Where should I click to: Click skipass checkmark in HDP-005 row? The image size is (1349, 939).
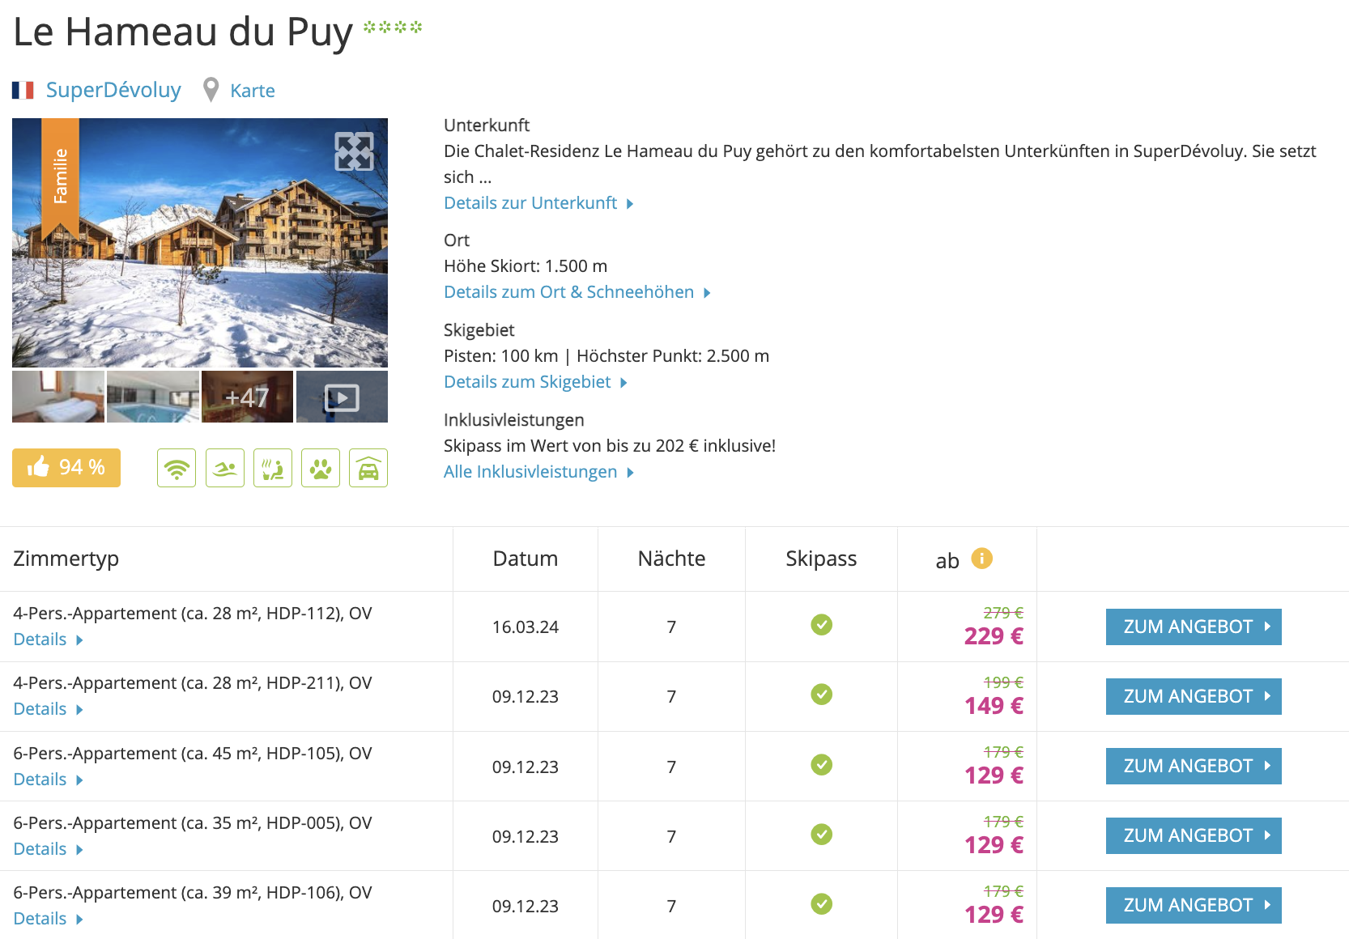tap(822, 835)
